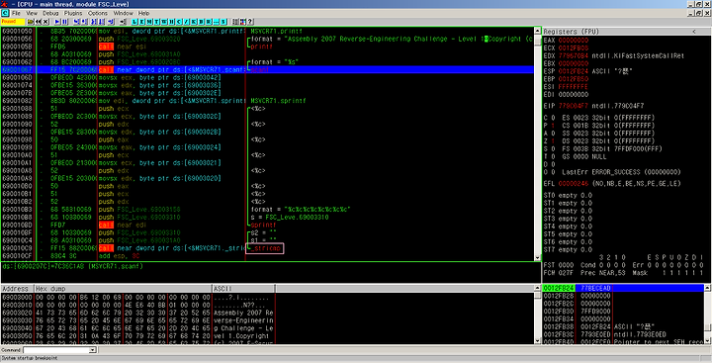
Task: Click the Hex dump column header
Action: pyautogui.click(x=123, y=289)
